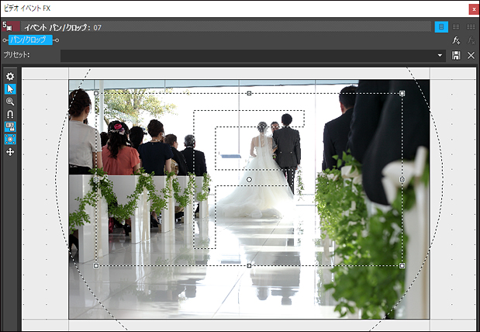Click the event number 5 icon
Image resolution: width=480 pixels, height=332 pixels.
[11, 26]
